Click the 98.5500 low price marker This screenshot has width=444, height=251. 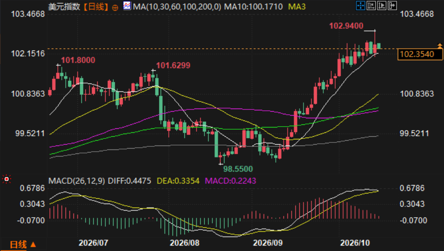point(238,169)
